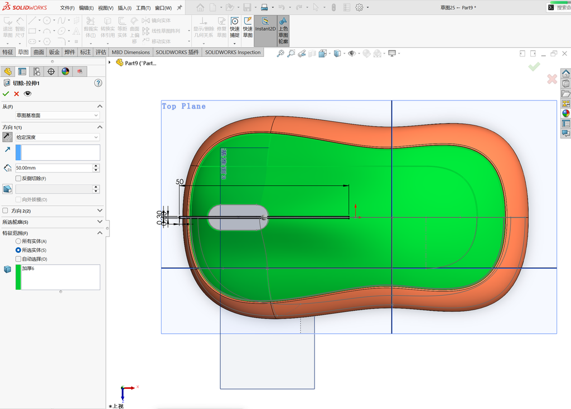Open help for 切除-拉伸1 feature
Image resolution: width=571 pixels, height=409 pixels.
[98, 83]
